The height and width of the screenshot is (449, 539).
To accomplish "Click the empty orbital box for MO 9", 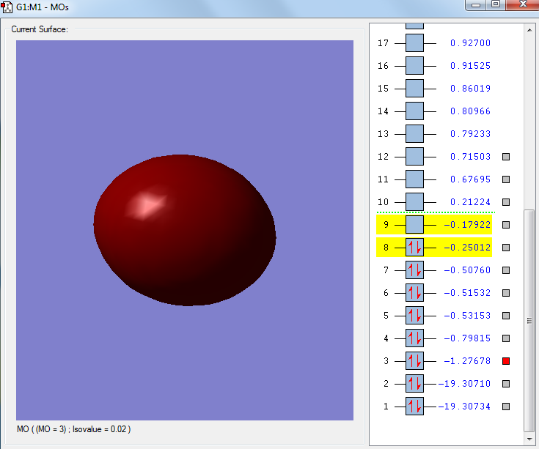I will [414, 225].
